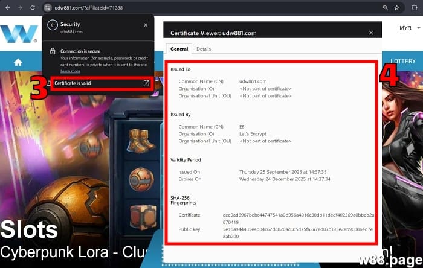423x268 pixels.
Task: Open the zoom magnifier icon in address bar
Action: tap(386, 8)
